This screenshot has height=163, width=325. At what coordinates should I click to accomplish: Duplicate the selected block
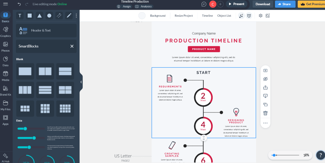pyautogui.click(x=265, y=104)
